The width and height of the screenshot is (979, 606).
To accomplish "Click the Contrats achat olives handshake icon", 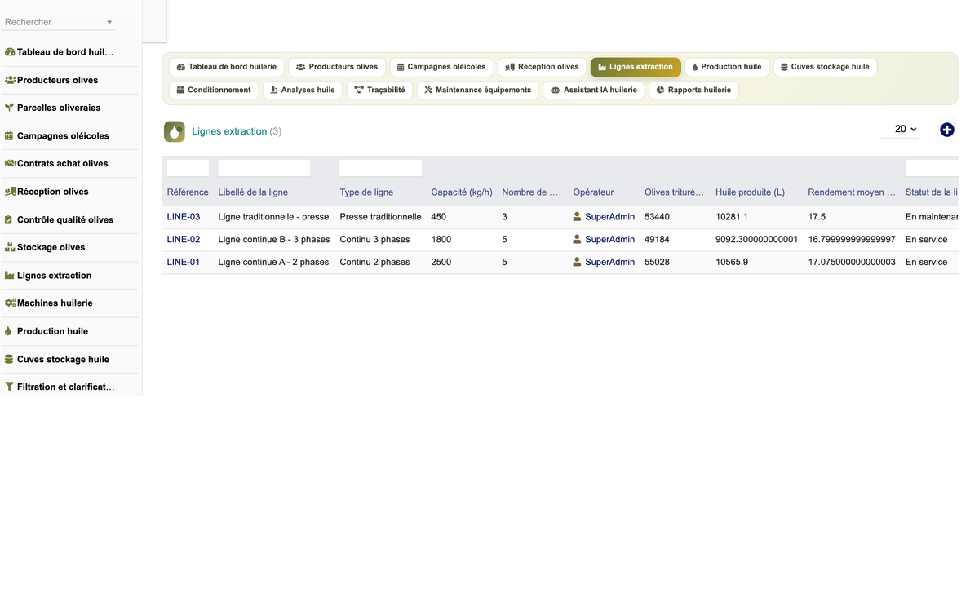I will coord(10,163).
